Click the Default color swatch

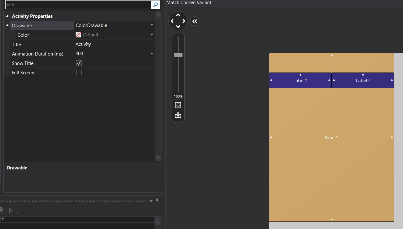coord(78,35)
